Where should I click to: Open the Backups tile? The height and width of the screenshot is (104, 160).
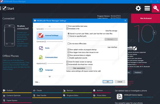[x=77, y=91]
